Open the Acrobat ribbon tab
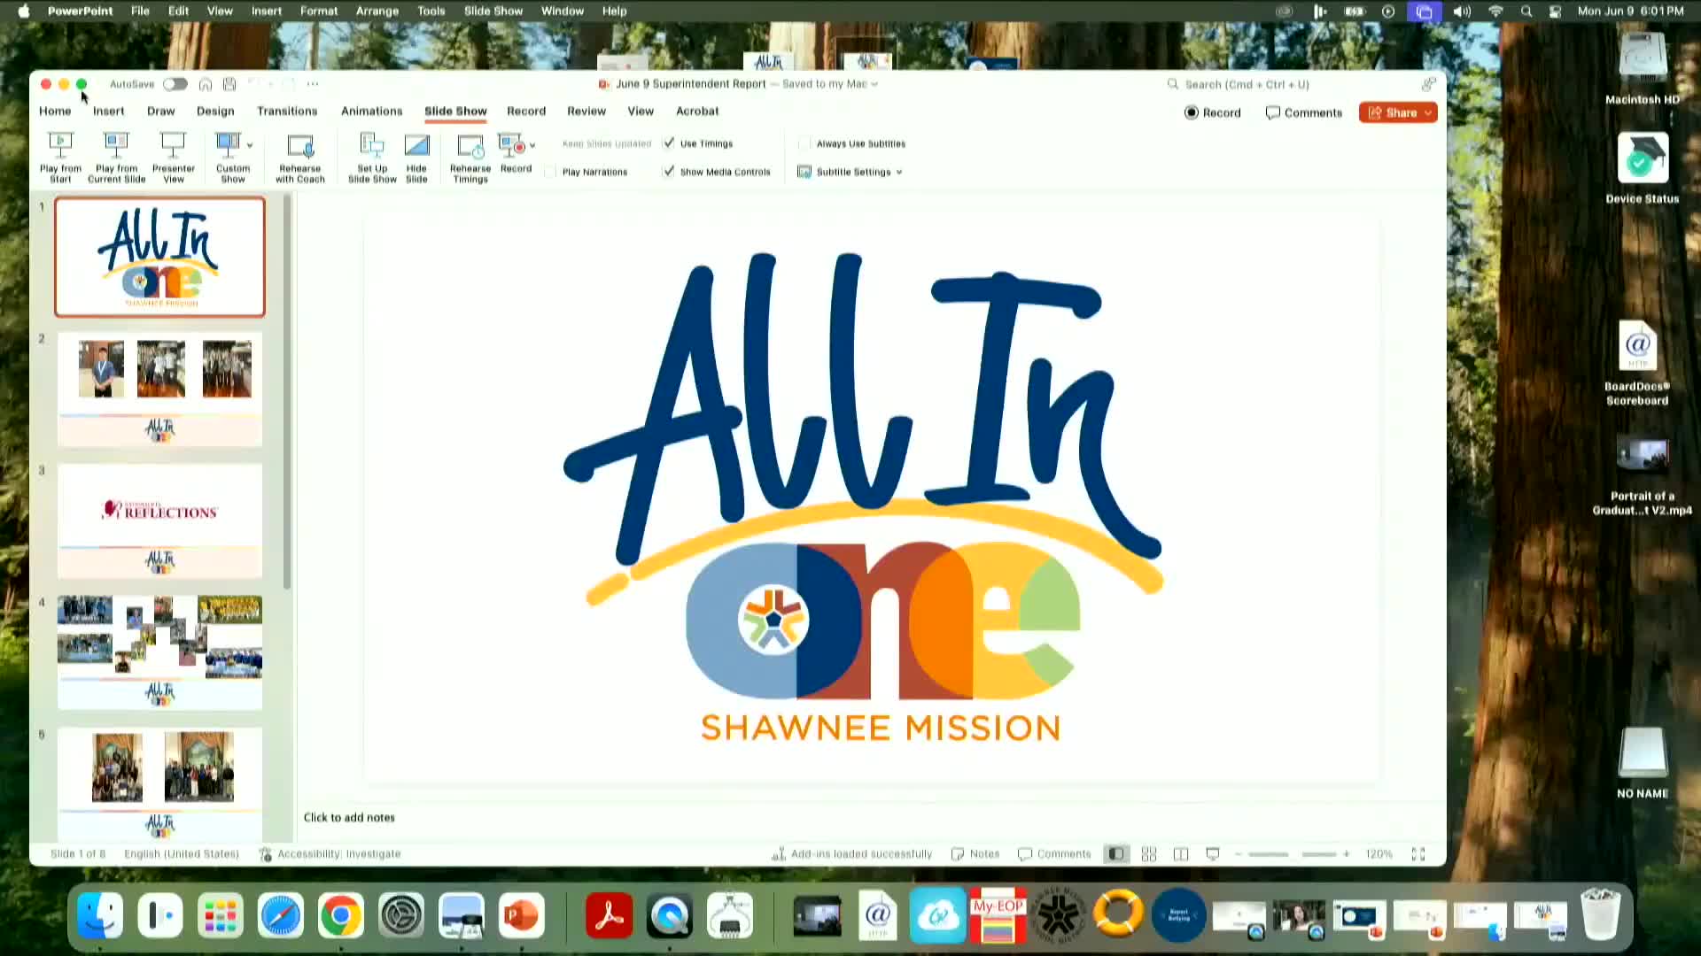The image size is (1701, 956). 697,111
